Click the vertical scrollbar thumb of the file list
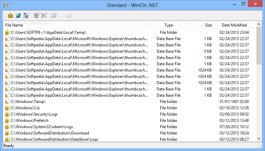 point(259,46)
